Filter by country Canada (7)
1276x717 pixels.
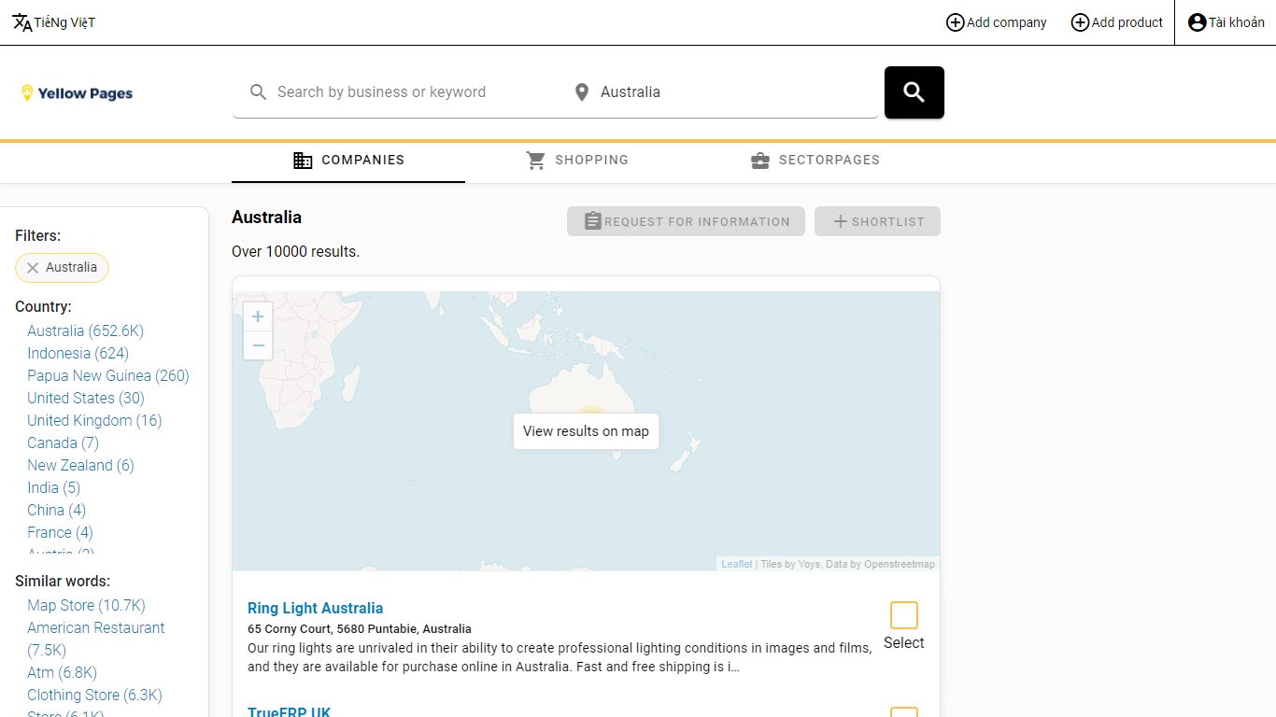point(63,443)
